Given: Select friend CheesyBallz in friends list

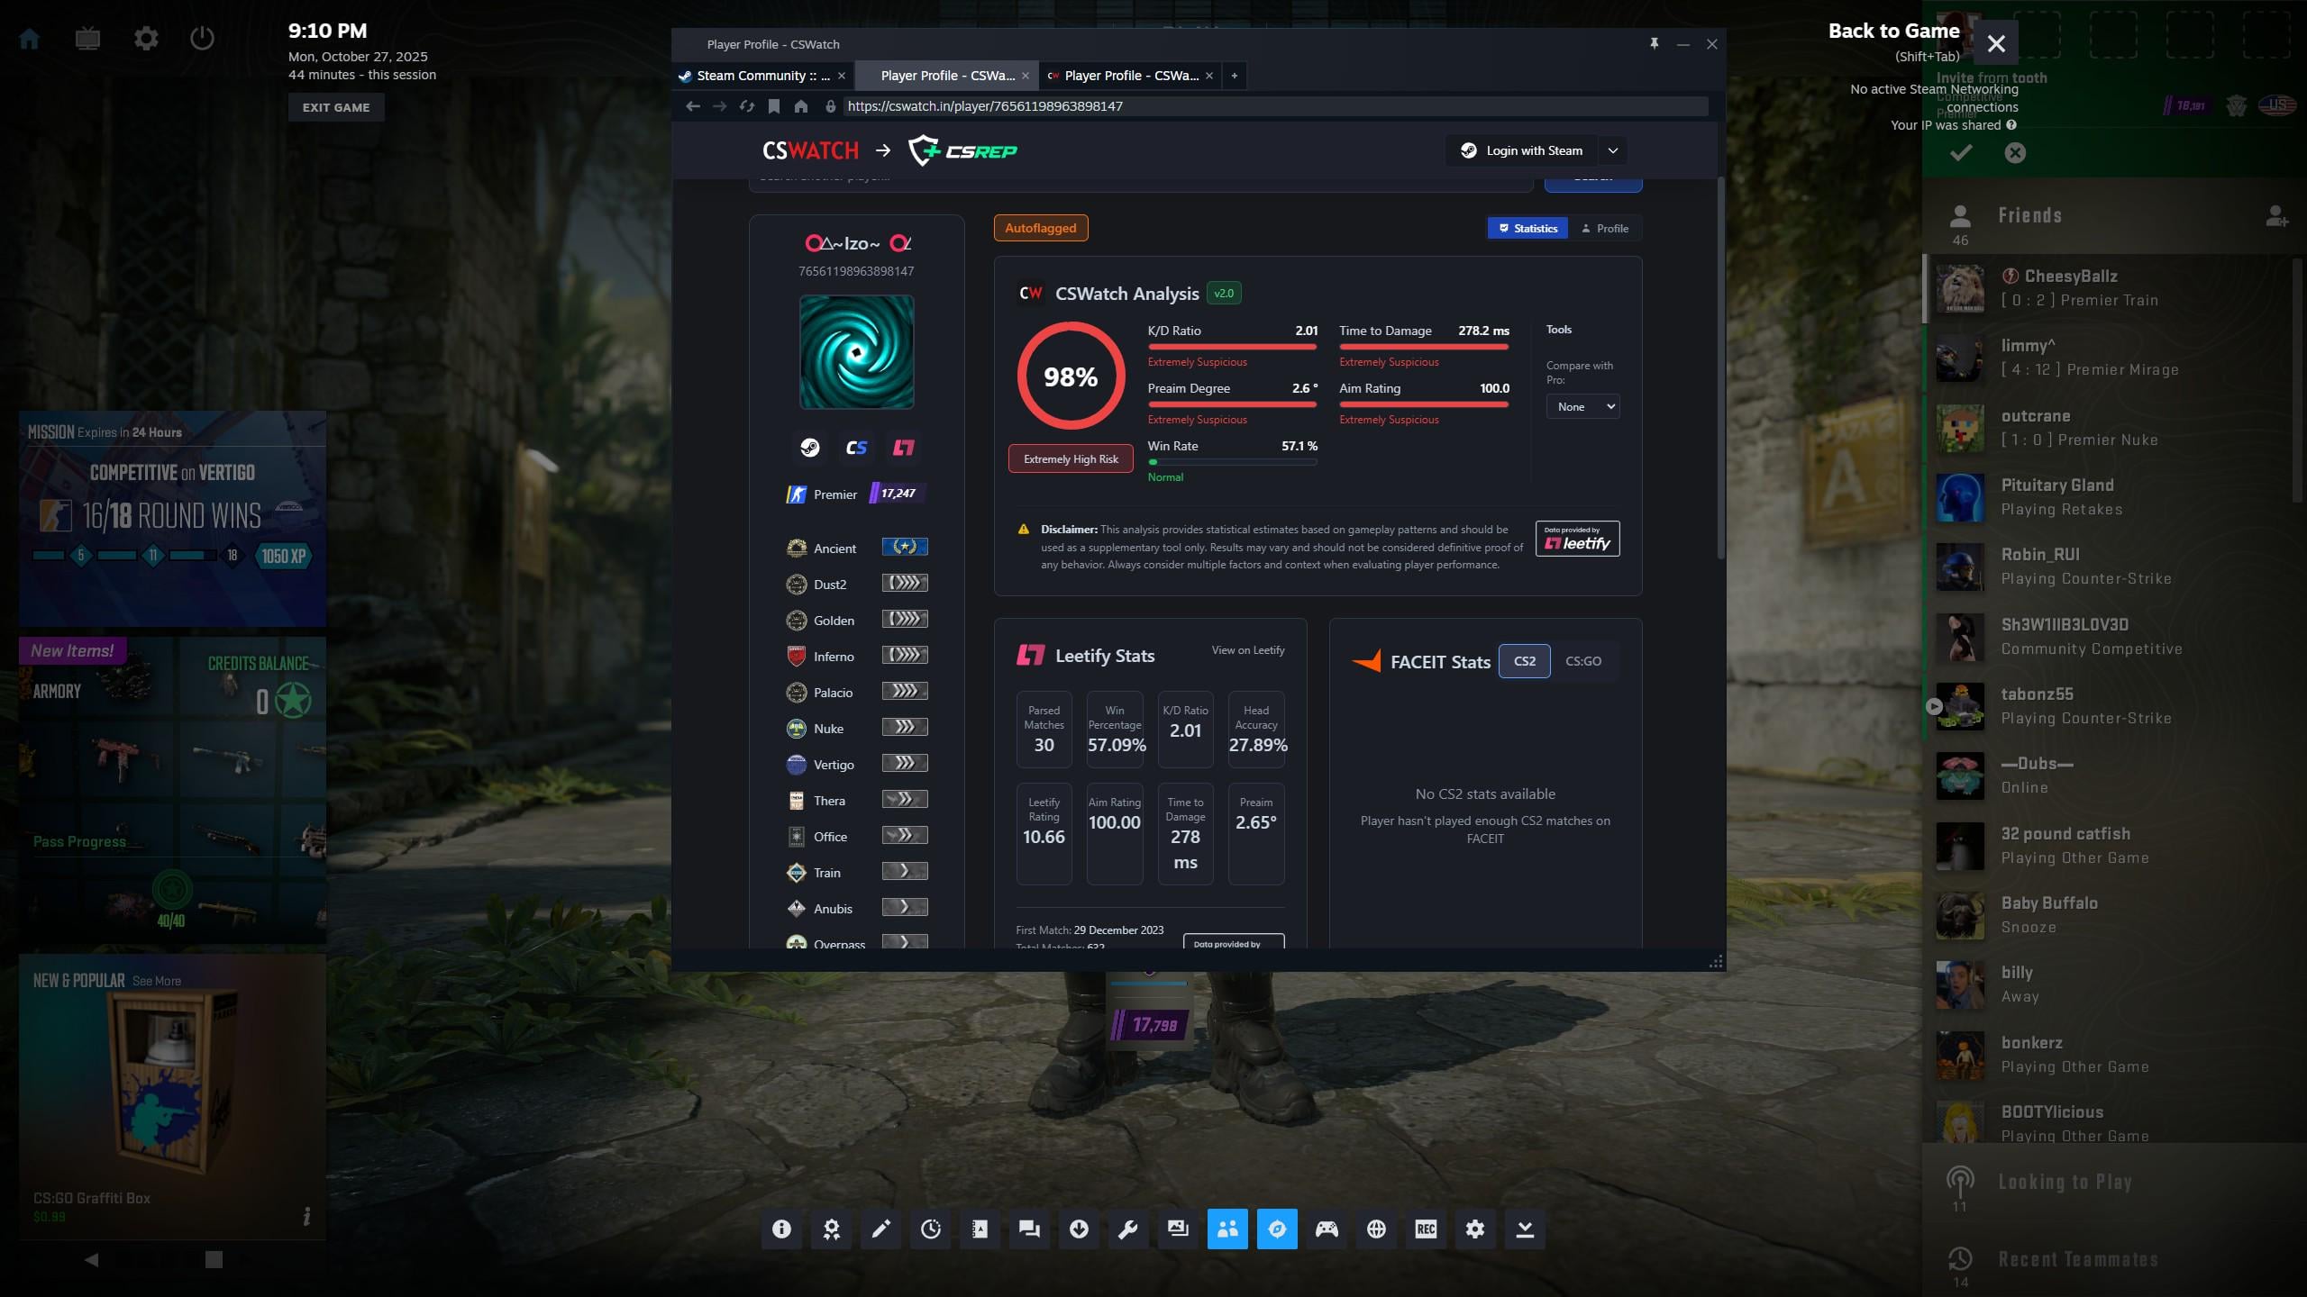Looking at the screenshot, I should click(x=2109, y=288).
